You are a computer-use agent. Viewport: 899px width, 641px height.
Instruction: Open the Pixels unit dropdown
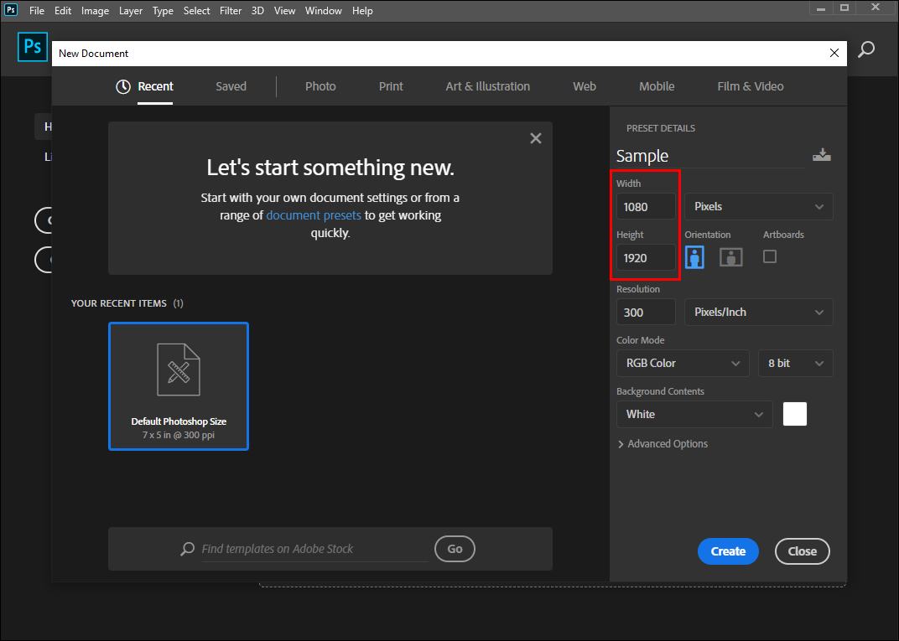coord(758,207)
